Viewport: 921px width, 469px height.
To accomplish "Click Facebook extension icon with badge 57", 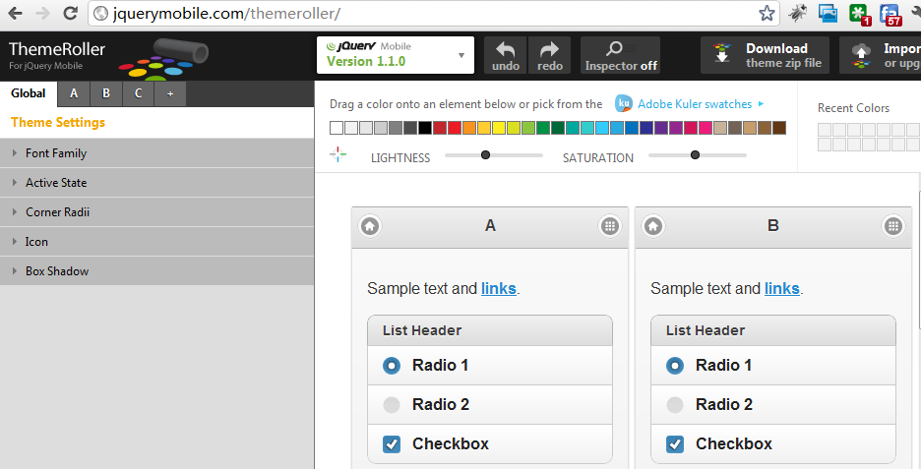I will pyautogui.click(x=890, y=14).
